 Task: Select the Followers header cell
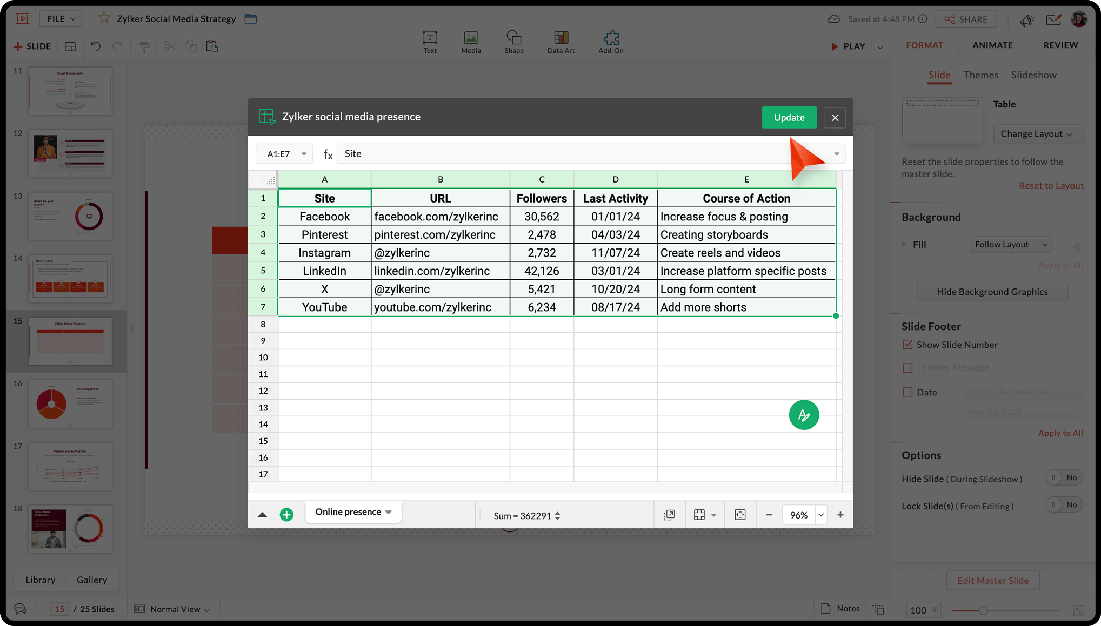click(542, 198)
